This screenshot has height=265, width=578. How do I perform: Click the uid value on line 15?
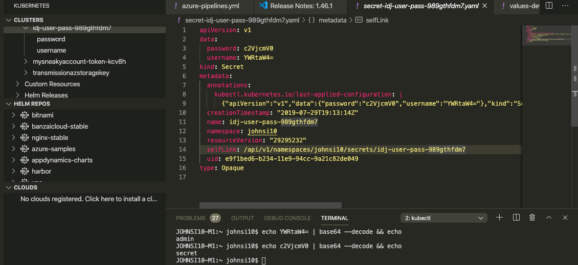[292, 159]
